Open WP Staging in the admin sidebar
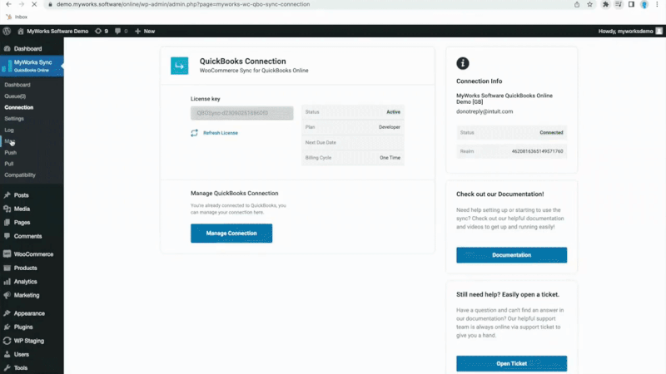 (x=29, y=341)
